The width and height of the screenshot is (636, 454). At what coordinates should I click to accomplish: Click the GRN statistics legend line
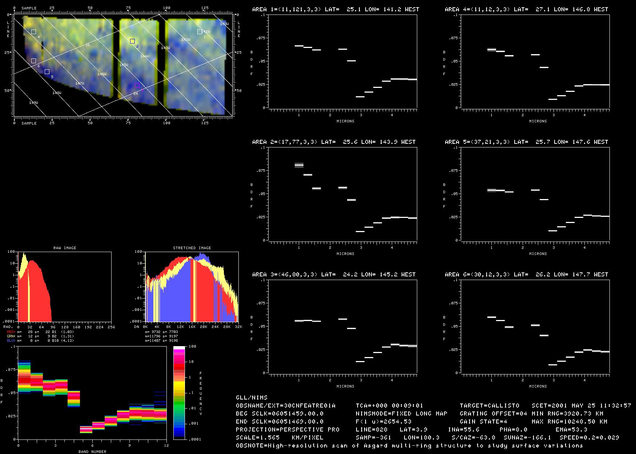(40, 336)
